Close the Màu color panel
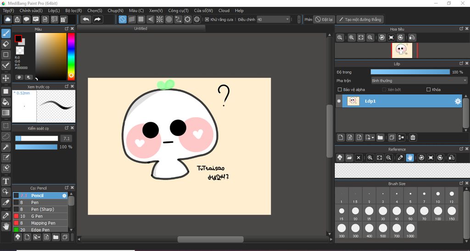The height and width of the screenshot is (251, 470). tap(72, 29)
